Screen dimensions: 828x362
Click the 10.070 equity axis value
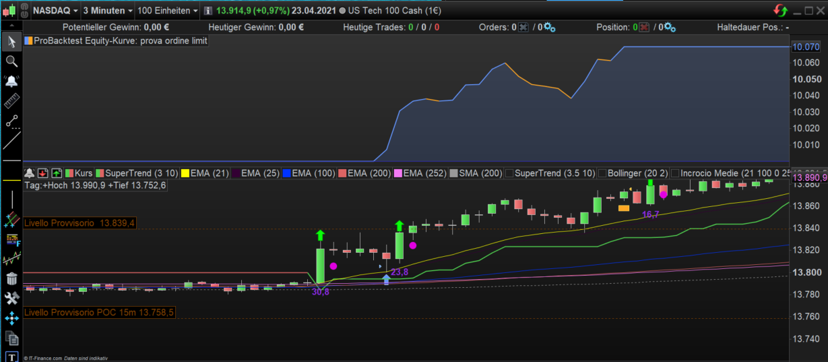[x=806, y=47]
